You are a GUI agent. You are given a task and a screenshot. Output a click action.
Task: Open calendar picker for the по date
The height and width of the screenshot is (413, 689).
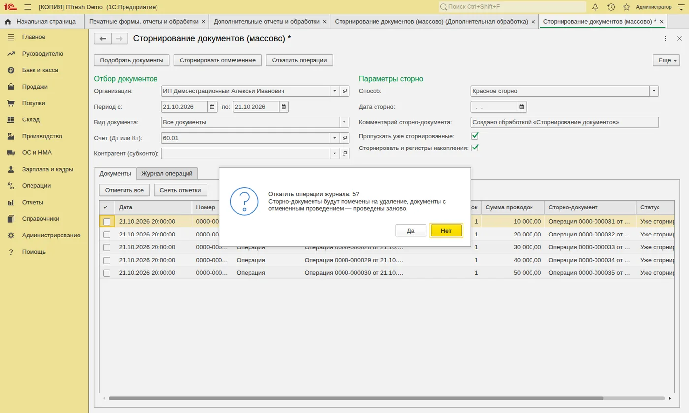pos(284,107)
